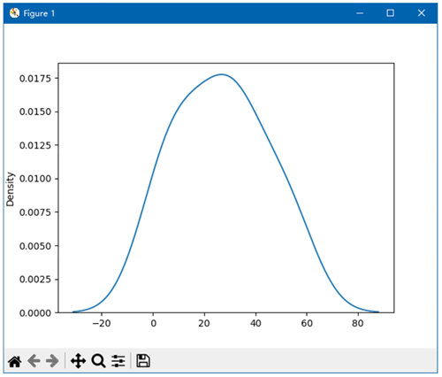Screen dimensions: 442x377
Task: Go forward to the next view
Action: 52,361
